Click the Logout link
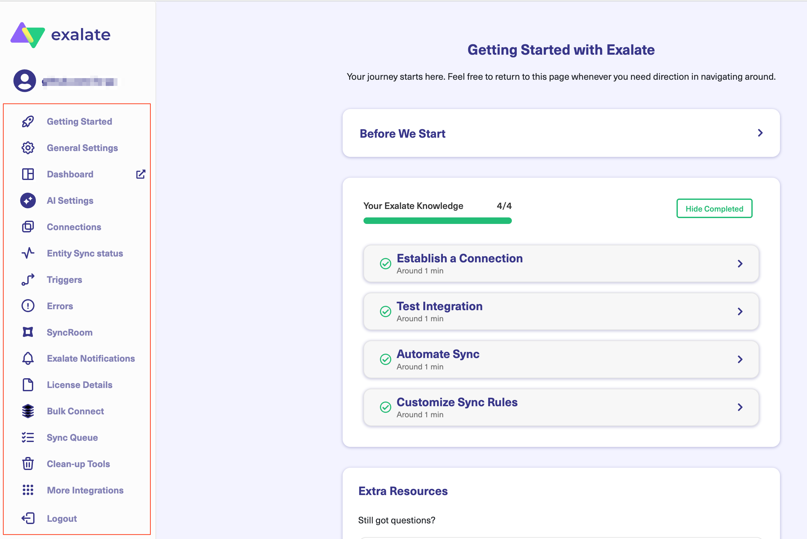The height and width of the screenshot is (539, 807). (62, 518)
